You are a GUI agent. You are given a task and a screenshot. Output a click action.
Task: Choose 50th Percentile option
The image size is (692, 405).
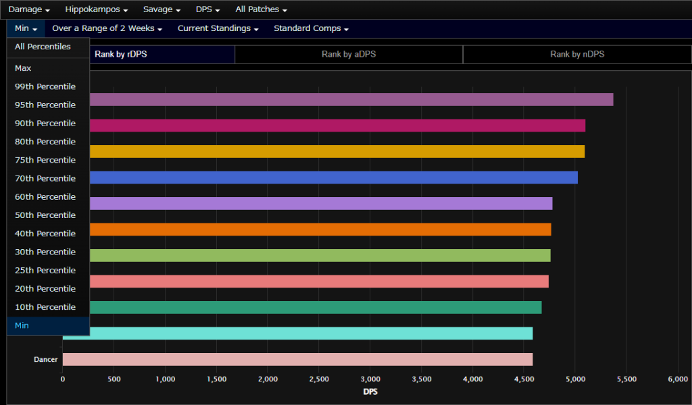pos(48,215)
